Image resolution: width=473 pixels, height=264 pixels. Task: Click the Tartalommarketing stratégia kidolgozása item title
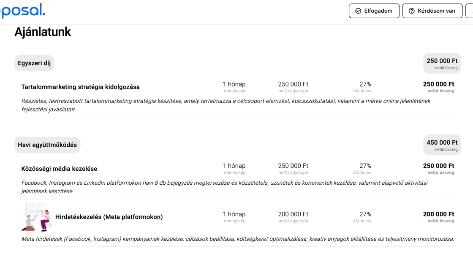[x=80, y=87]
